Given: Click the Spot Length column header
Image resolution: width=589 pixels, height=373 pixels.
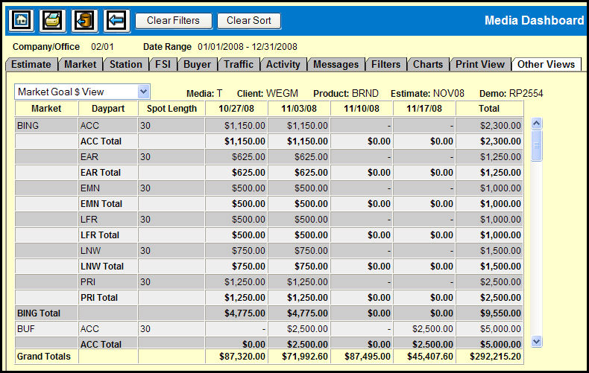Looking at the screenshot, I should 171,109.
